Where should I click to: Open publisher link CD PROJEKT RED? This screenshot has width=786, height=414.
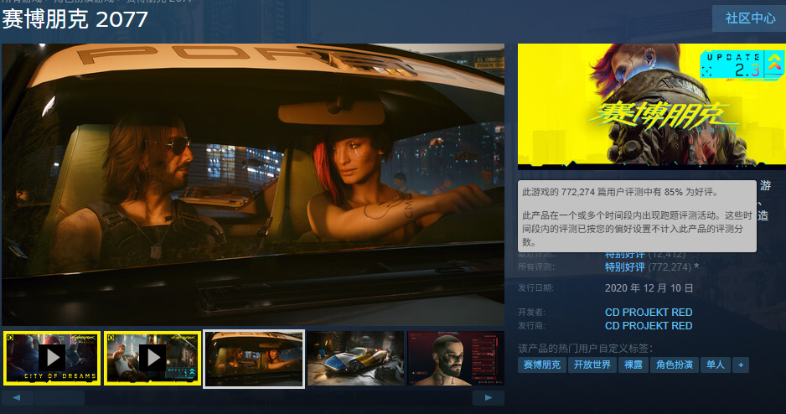[x=648, y=326]
